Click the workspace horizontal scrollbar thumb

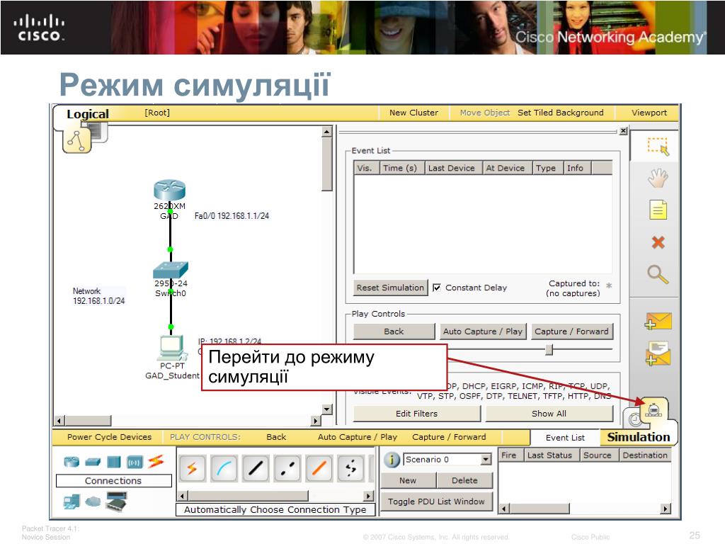(88, 421)
